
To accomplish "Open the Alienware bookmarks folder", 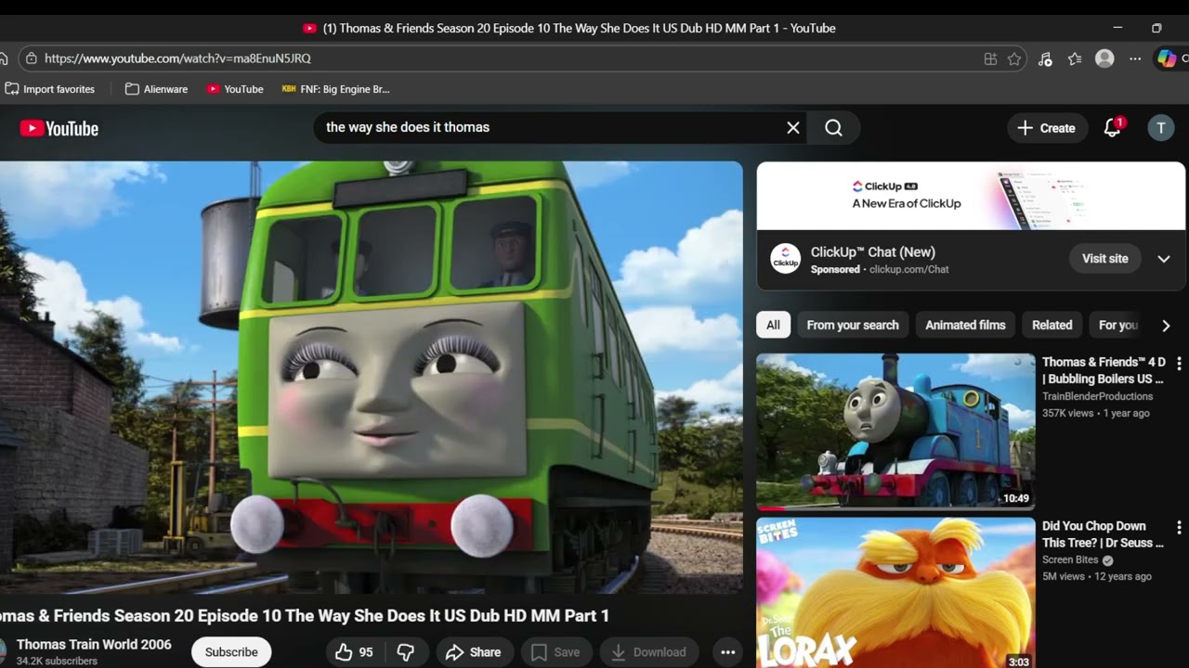I will coord(156,89).
